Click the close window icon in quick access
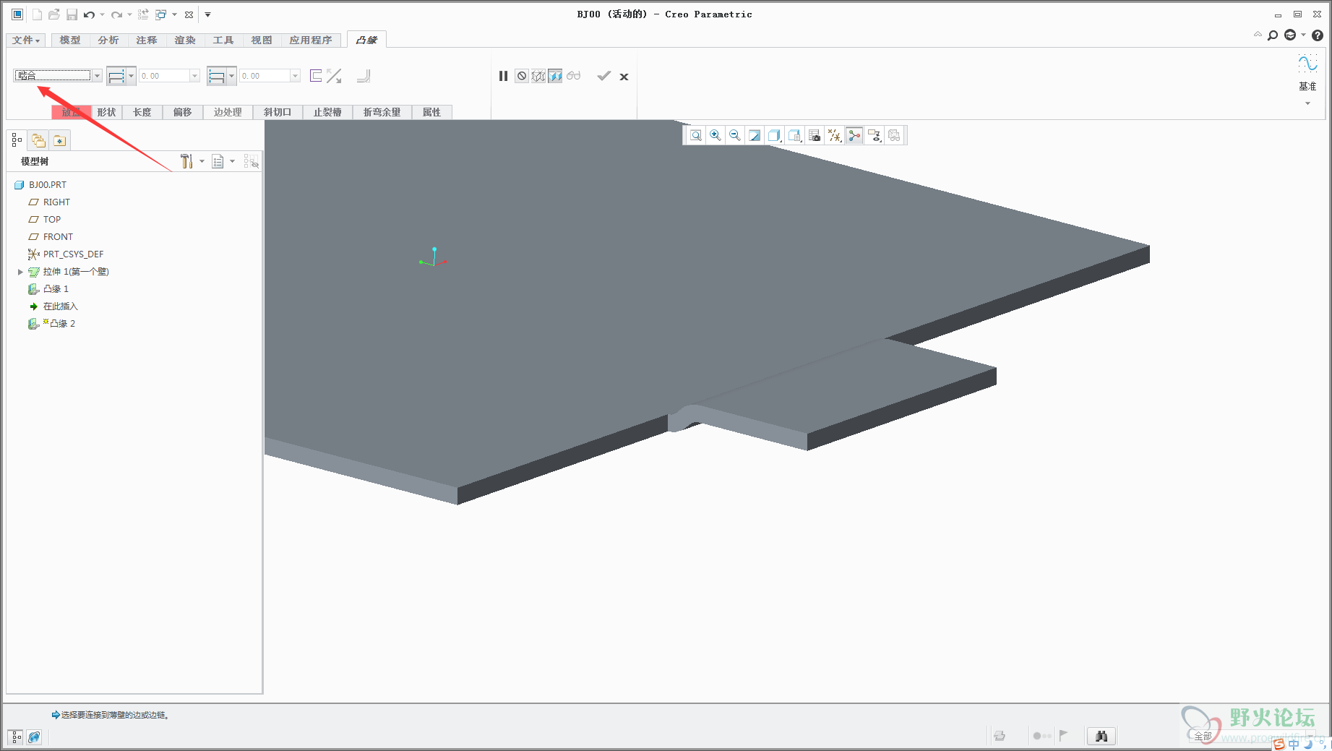The height and width of the screenshot is (751, 1332). 189,14
